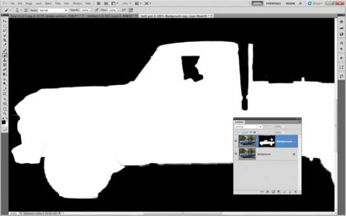Click the add layer mask icon
Viewport: 346px width, 216px height.
click(273, 192)
